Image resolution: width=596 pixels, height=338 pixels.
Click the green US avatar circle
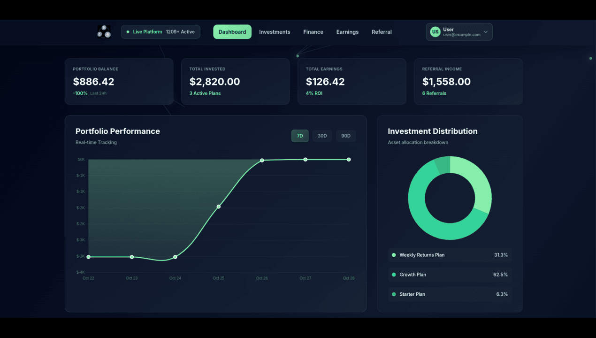click(x=436, y=32)
